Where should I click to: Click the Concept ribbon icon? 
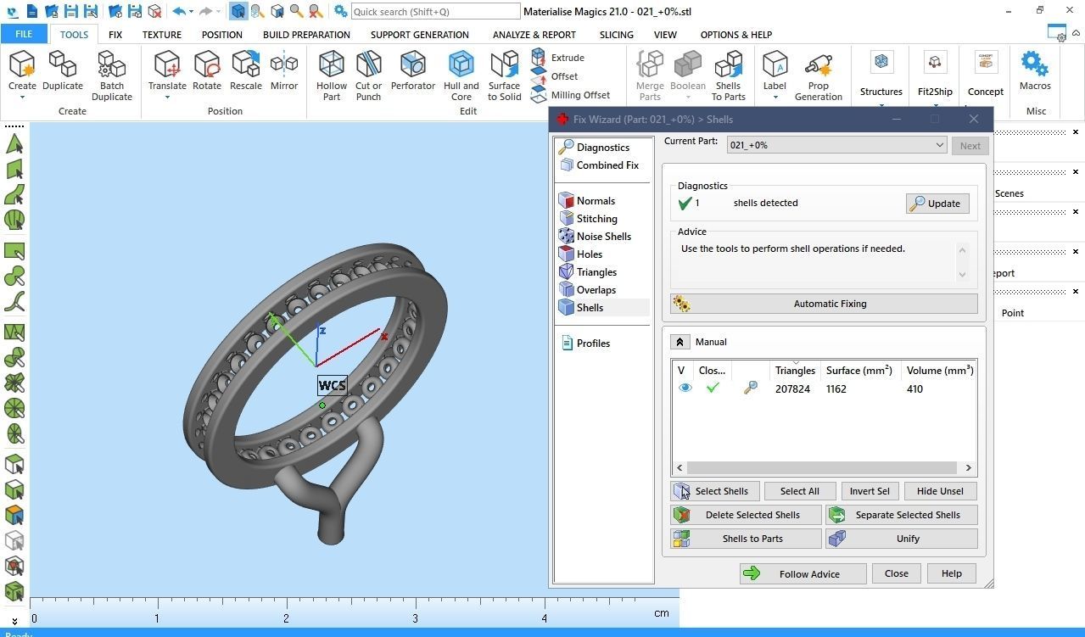point(986,63)
